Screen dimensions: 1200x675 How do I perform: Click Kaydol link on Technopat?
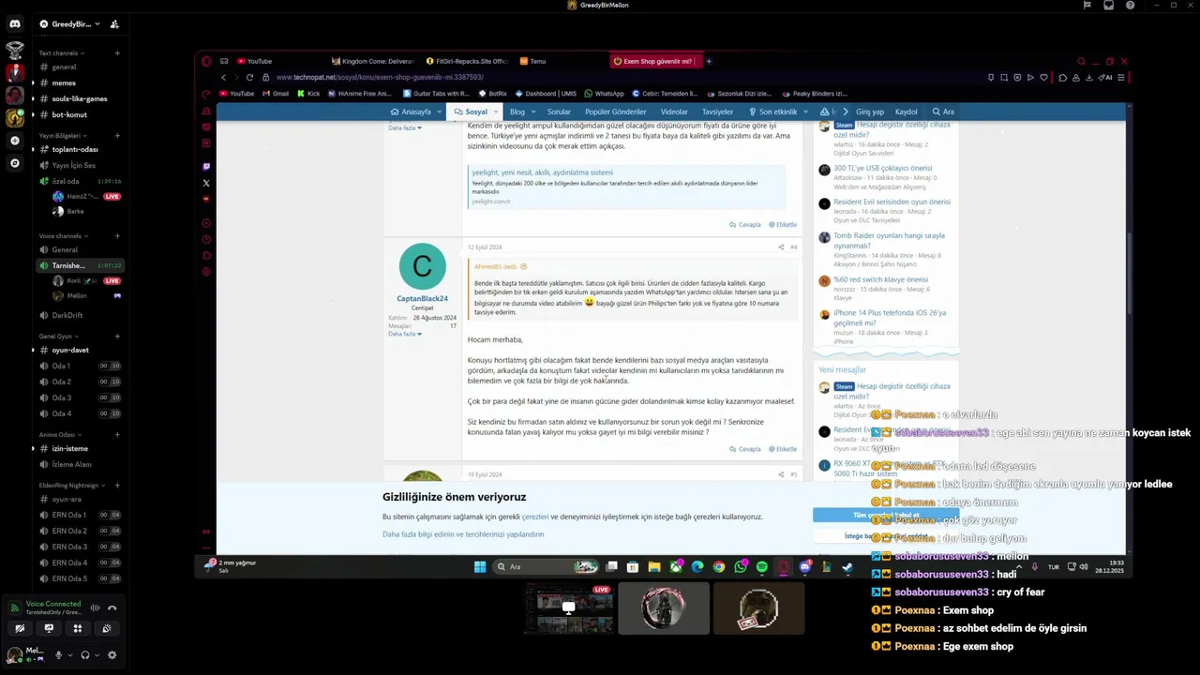point(906,112)
